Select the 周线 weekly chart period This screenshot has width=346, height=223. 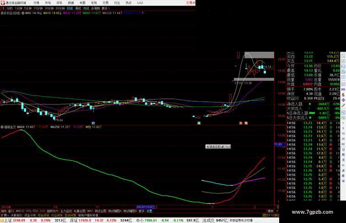click(x=78, y=8)
